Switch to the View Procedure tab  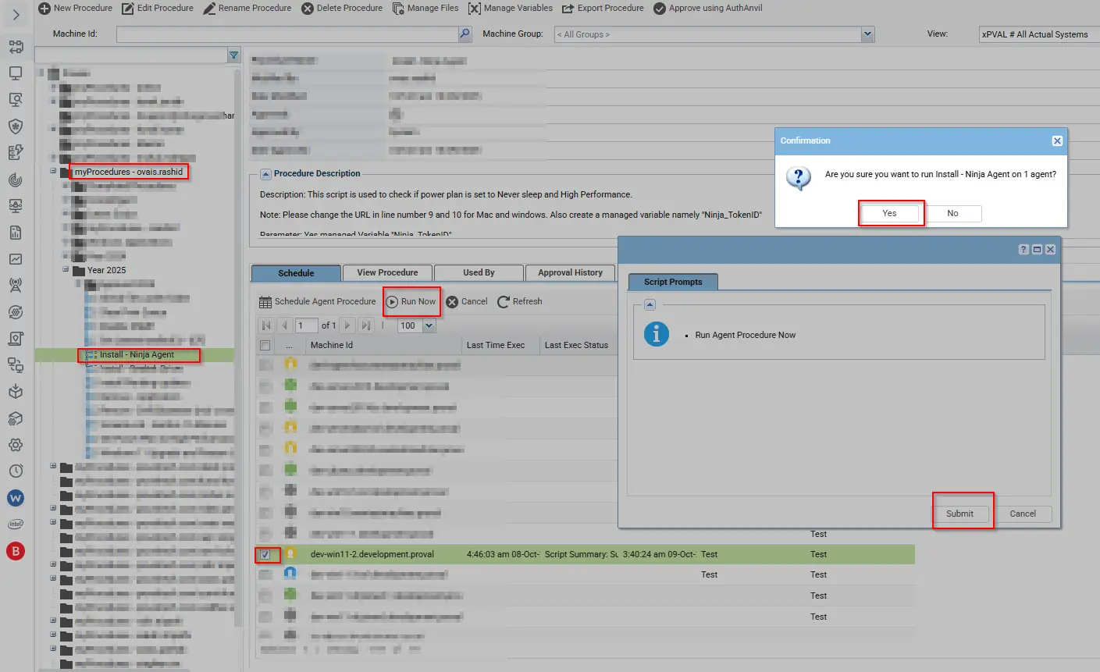click(x=387, y=272)
